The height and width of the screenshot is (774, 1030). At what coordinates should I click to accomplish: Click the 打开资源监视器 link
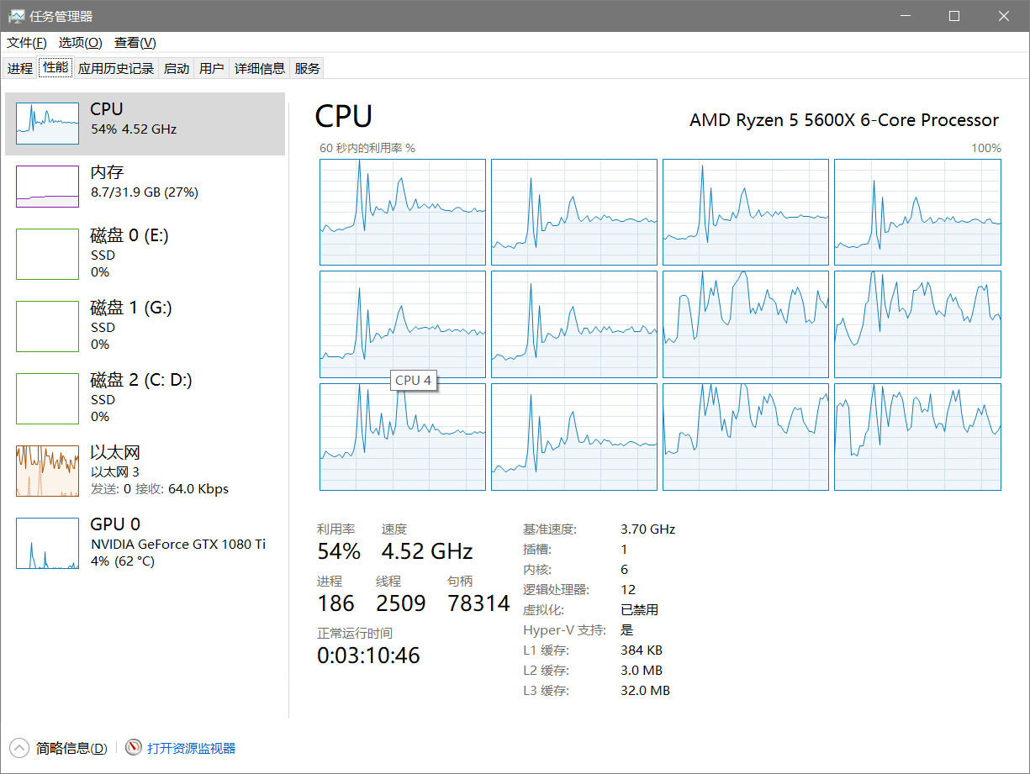(x=192, y=748)
